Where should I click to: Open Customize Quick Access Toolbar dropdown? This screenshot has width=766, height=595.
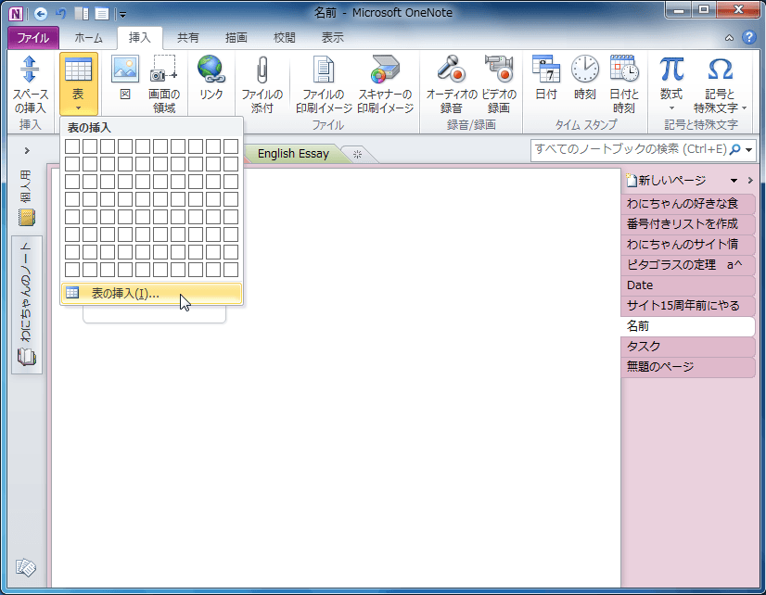pos(122,15)
